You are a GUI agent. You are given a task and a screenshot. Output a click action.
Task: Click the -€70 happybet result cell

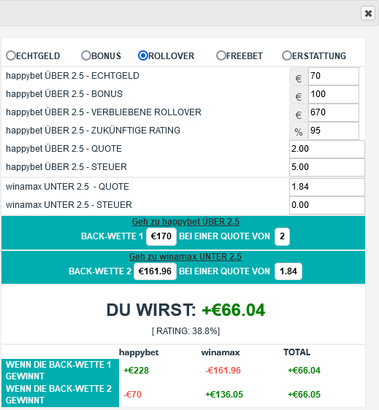(x=132, y=395)
